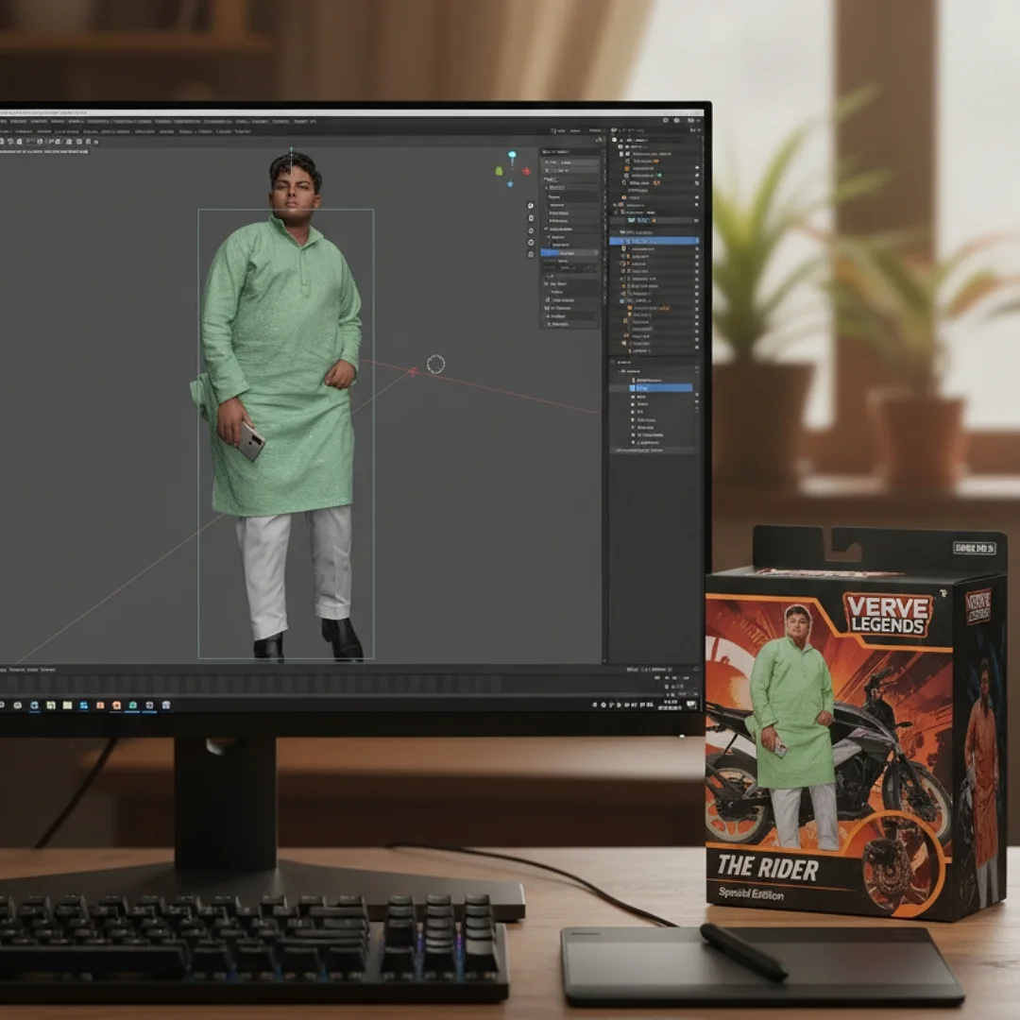Select the blue highlighted item in the lower-right list
The height and width of the screenshot is (1020, 1020).
pos(661,387)
